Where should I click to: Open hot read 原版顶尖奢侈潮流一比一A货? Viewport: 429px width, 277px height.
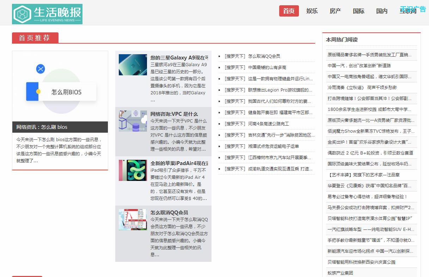point(371,120)
